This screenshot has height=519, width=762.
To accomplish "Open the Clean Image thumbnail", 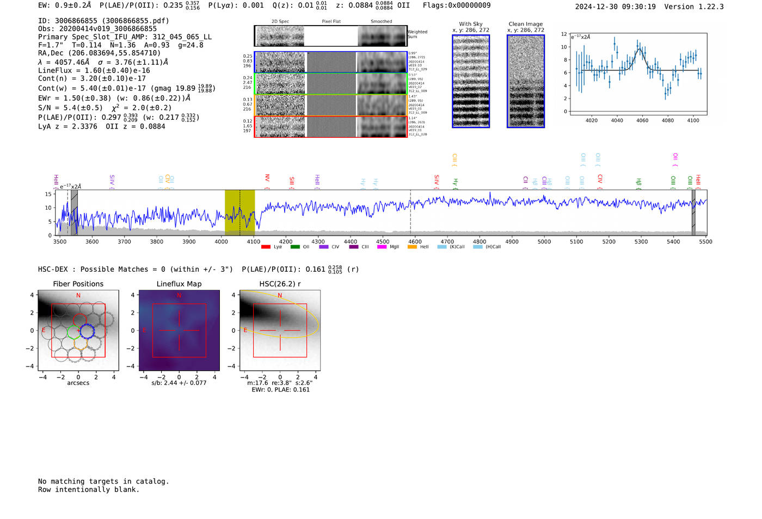I will coord(526,81).
